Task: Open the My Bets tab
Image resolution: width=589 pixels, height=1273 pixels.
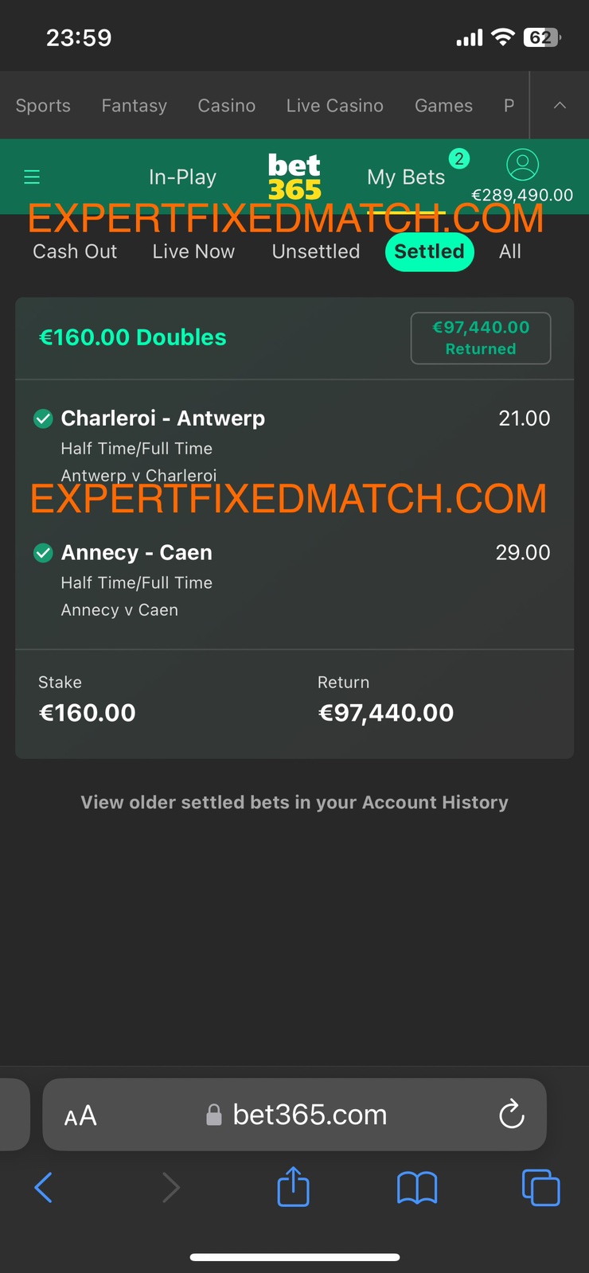Action: coord(406,177)
